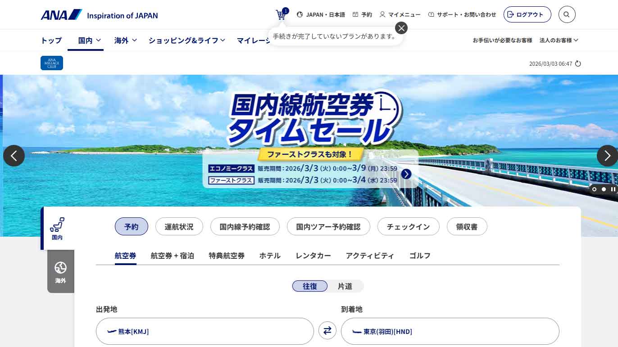Select the 海外 side tab with globe icon
The image size is (618, 347).
[60, 272]
